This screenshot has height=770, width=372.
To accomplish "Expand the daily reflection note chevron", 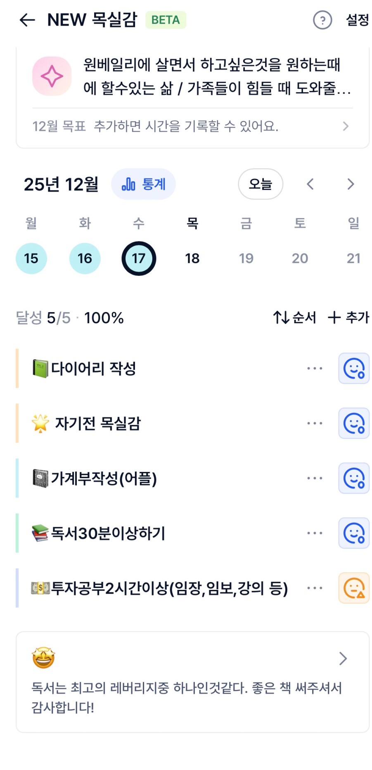I will click(343, 659).
